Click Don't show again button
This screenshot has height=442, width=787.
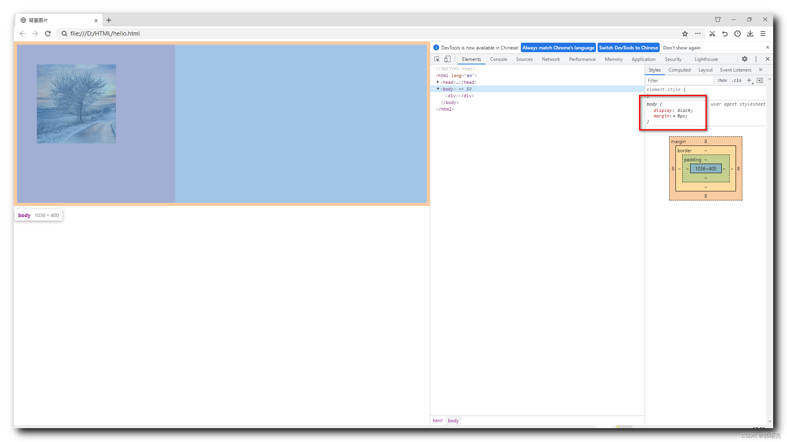pyautogui.click(x=681, y=48)
